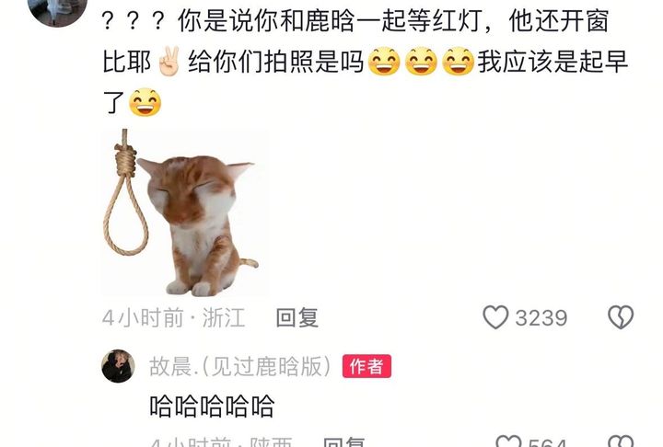Tap 回复 next to 4小时前 · 浙江
The image size is (663, 447).
pos(297,317)
